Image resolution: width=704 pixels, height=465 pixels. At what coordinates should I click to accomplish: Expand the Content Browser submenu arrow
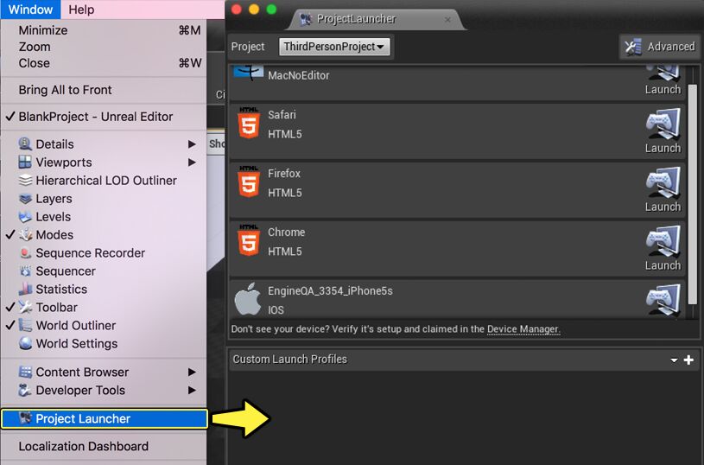(x=192, y=372)
